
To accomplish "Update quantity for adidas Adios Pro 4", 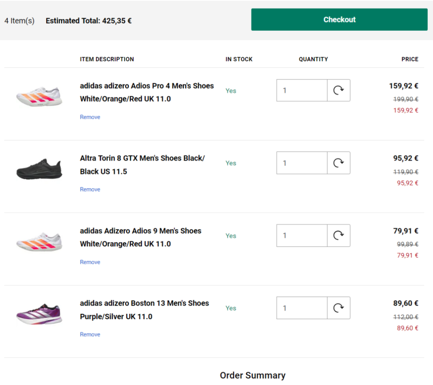I will pyautogui.click(x=339, y=90).
